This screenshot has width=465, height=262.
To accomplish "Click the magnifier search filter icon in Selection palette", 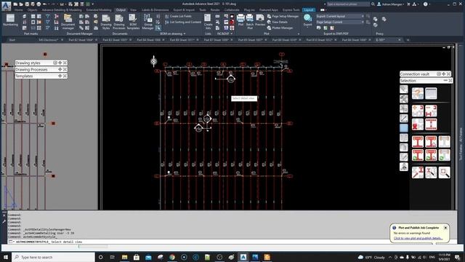I will (x=444, y=172).
